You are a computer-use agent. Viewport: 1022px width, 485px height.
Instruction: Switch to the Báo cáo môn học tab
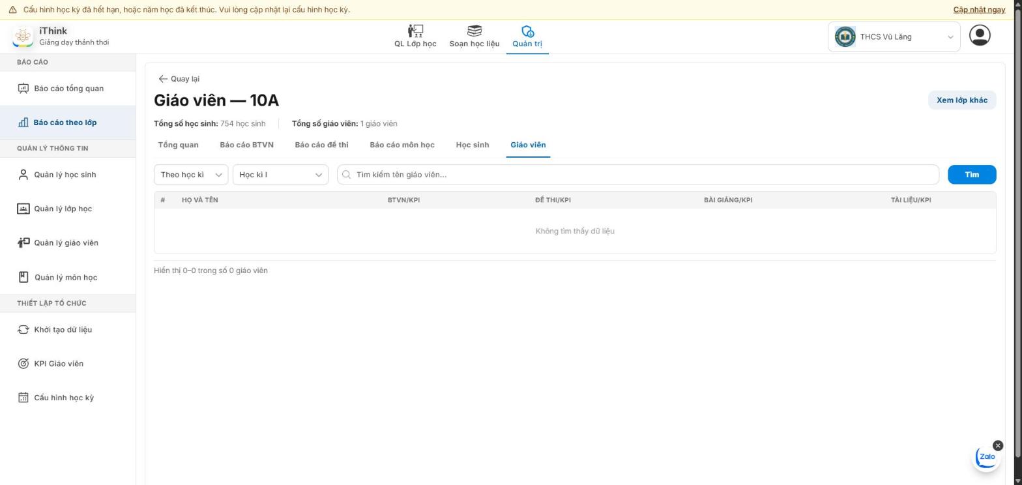coord(402,145)
